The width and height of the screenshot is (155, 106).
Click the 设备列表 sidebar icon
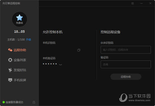coord(10,60)
